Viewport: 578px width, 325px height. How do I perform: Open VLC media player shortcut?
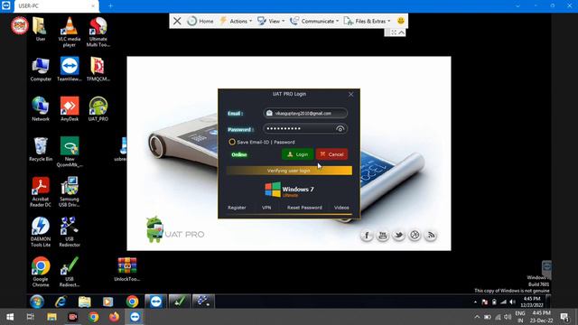(x=70, y=32)
